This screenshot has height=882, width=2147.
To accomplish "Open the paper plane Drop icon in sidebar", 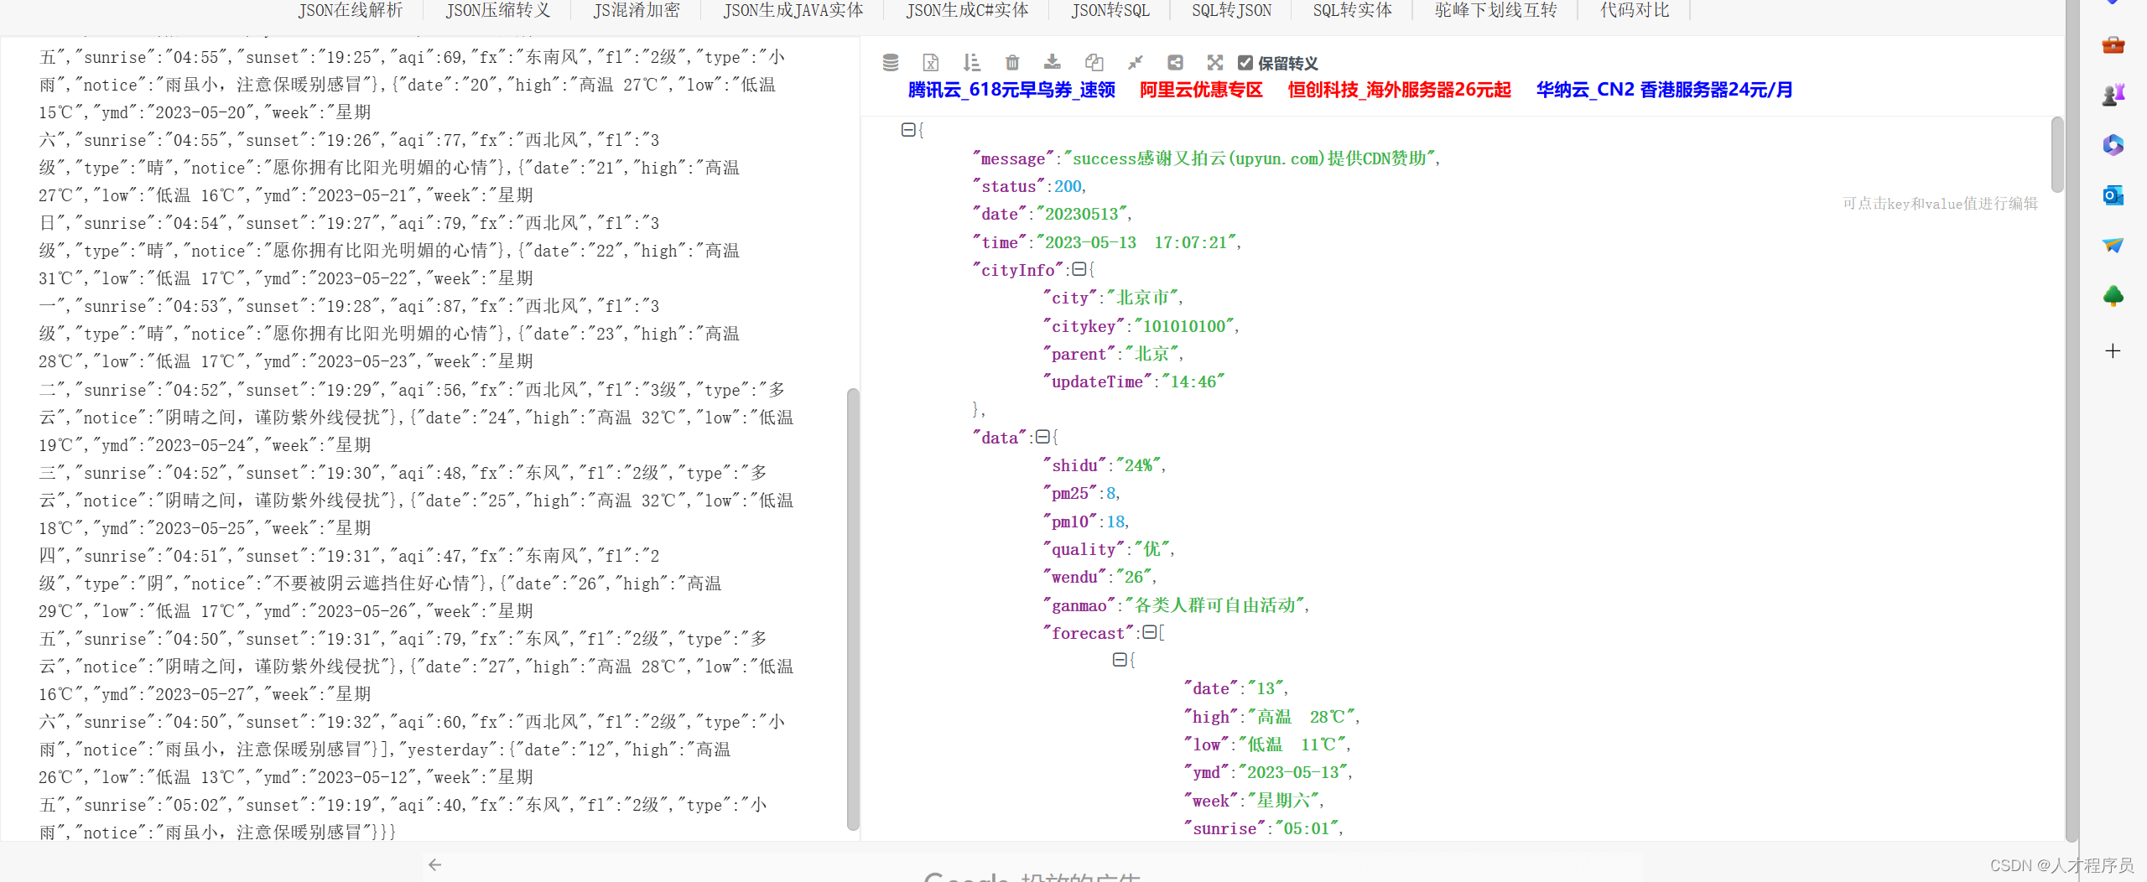I will [x=2113, y=245].
